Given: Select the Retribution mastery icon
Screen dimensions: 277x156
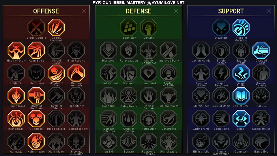Looking at the screenshot, I should click(x=149, y=119).
